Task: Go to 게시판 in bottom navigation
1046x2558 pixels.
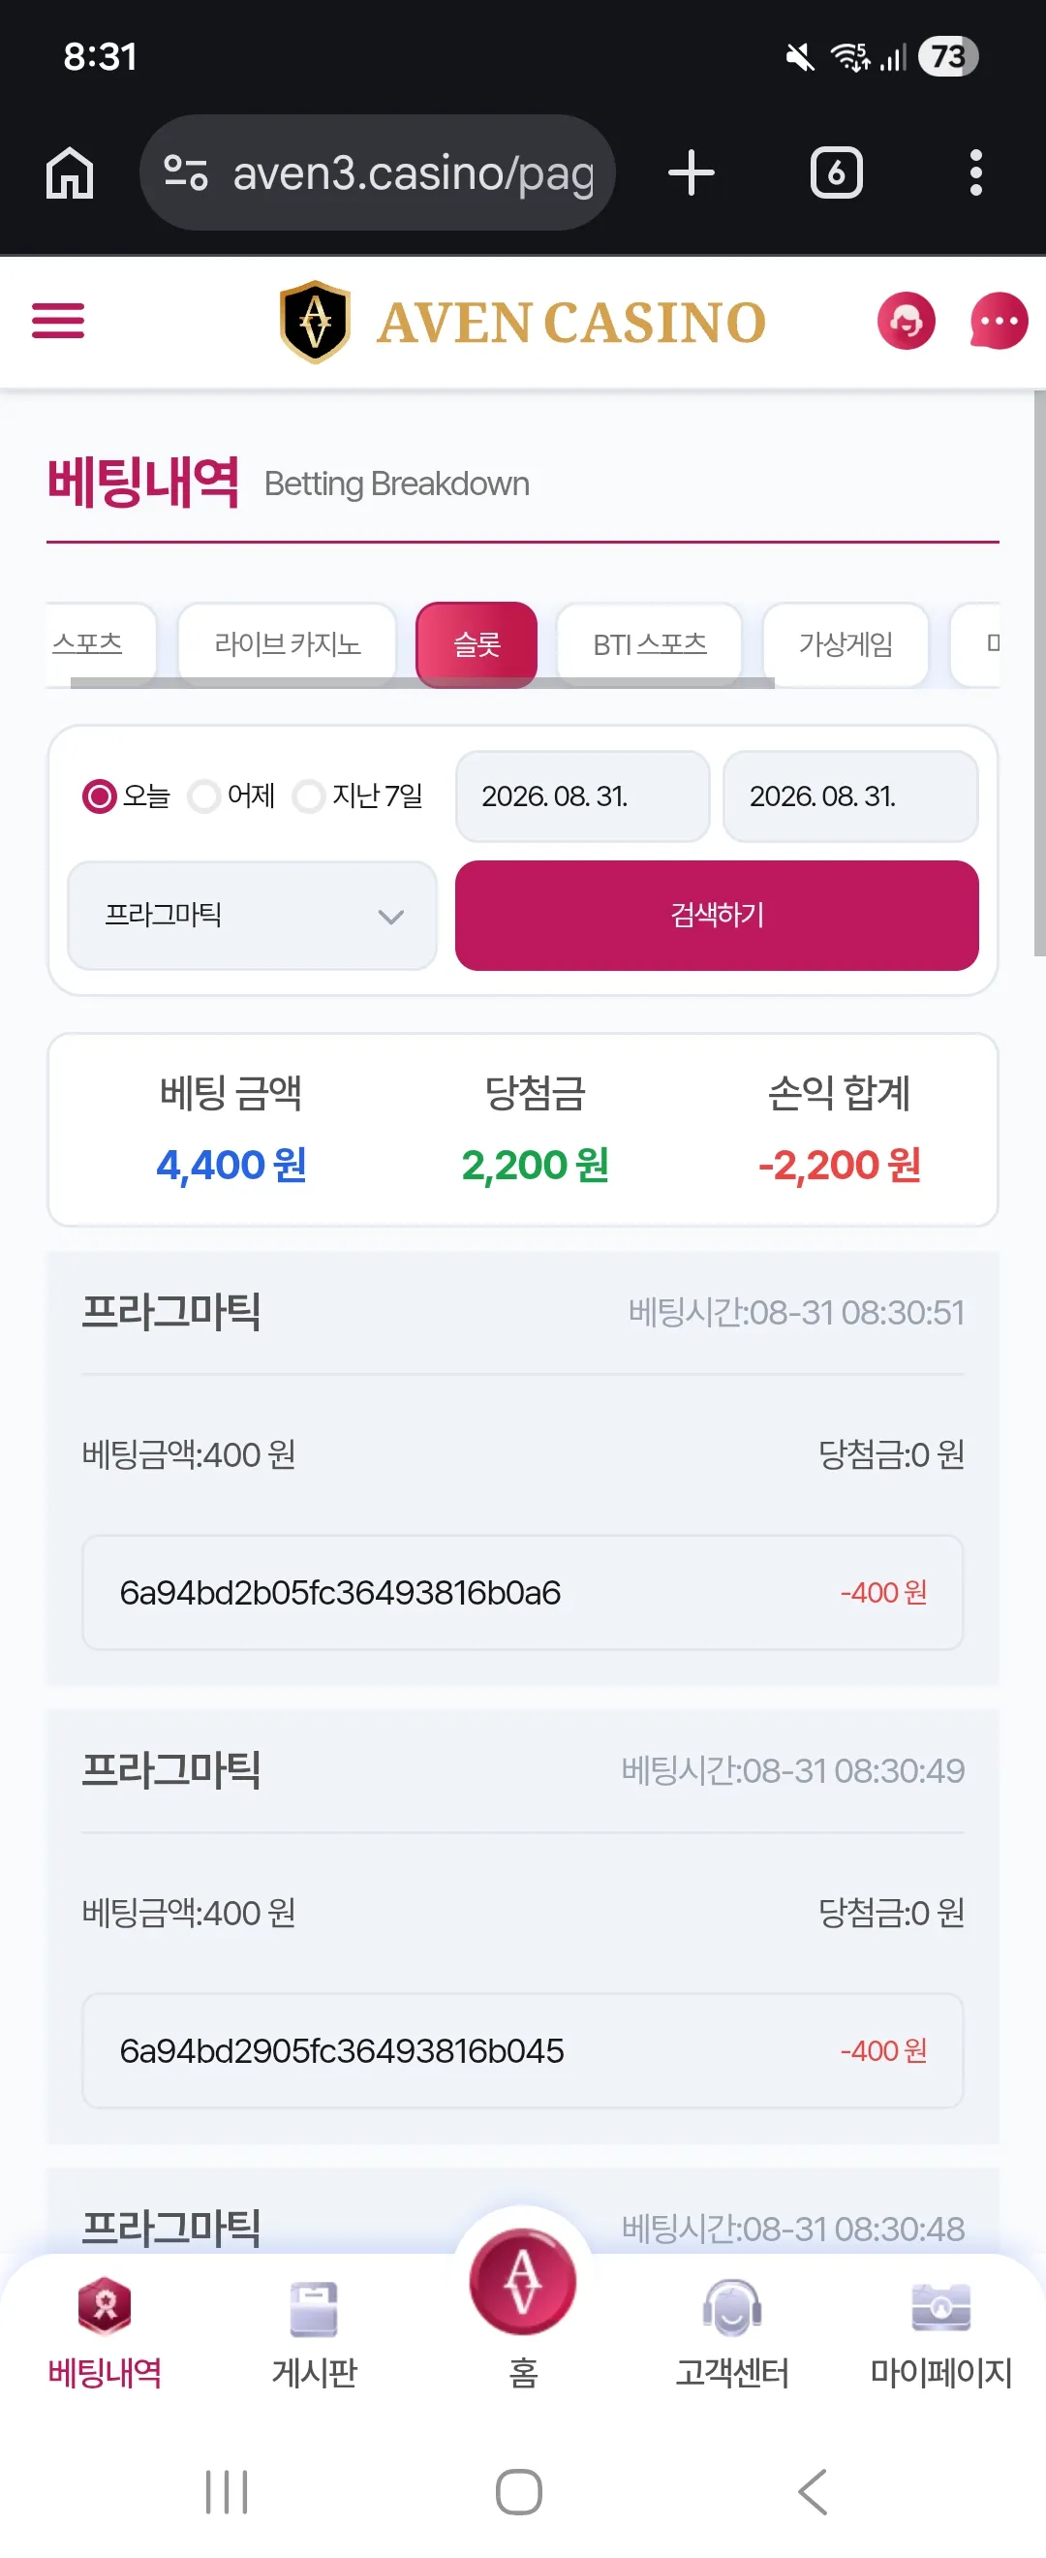Action: click(x=314, y=2333)
